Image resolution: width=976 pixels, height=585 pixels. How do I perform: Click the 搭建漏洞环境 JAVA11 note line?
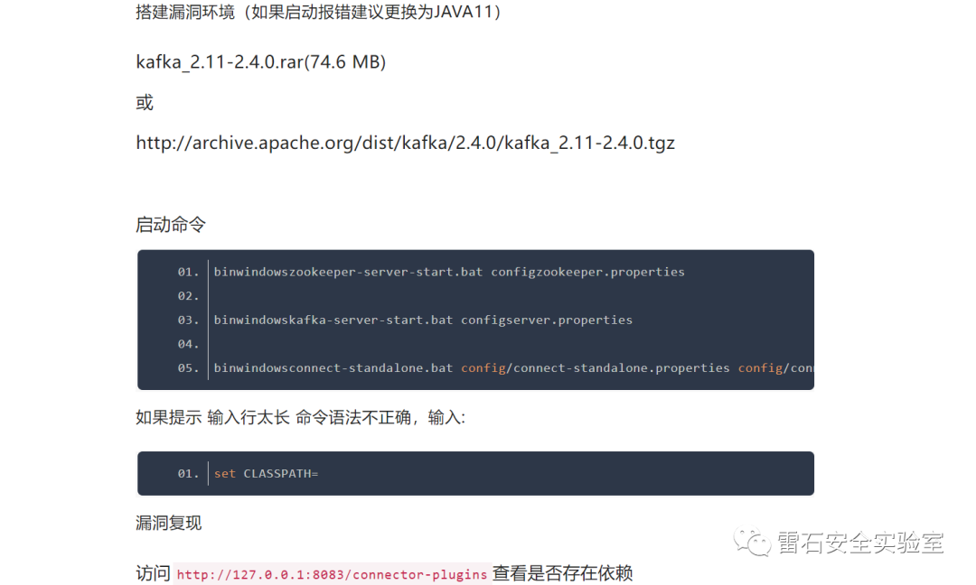click(x=318, y=11)
